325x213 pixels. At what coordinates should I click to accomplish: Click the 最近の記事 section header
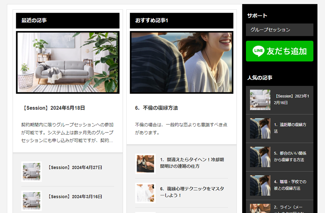tap(68, 21)
